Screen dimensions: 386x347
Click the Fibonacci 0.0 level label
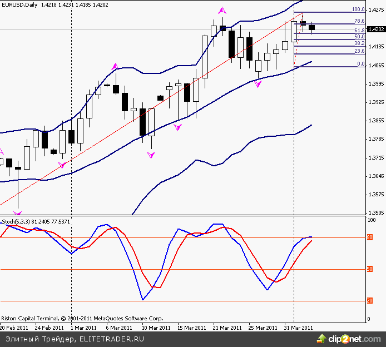click(360, 64)
